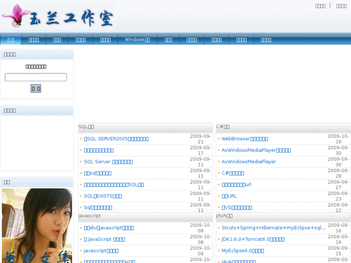This screenshot has height=263, width=351.
Task: Open the C# article link dated 2009-09-28
Action: (x=233, y=173)
